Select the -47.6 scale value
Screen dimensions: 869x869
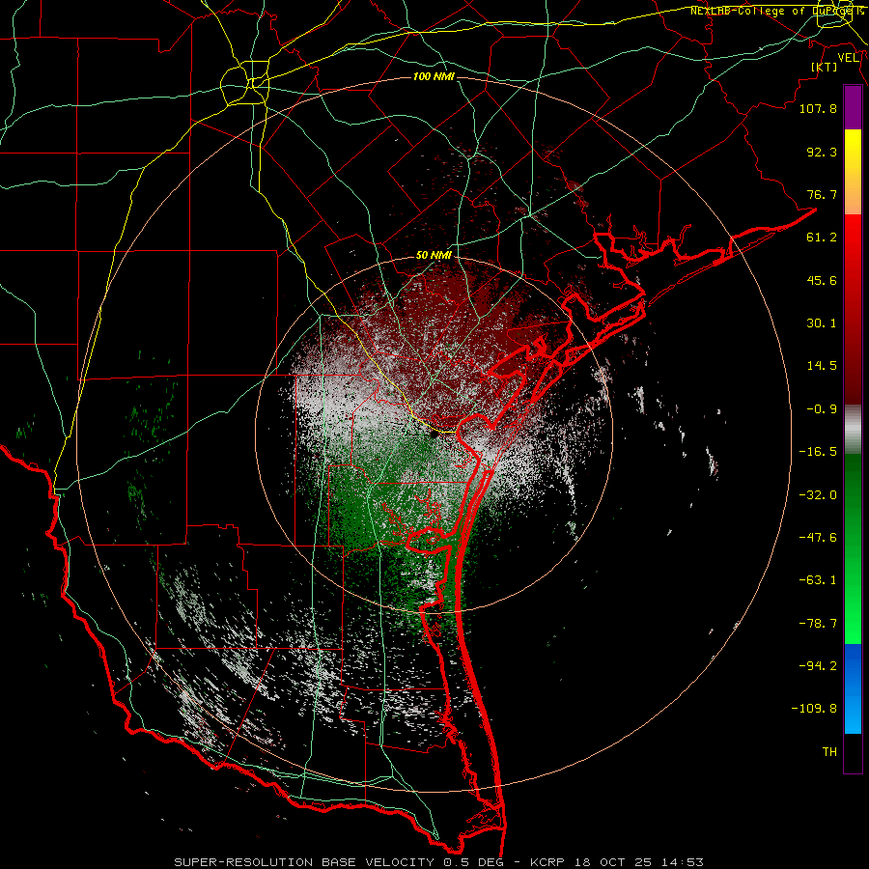(x=818, y=538)
